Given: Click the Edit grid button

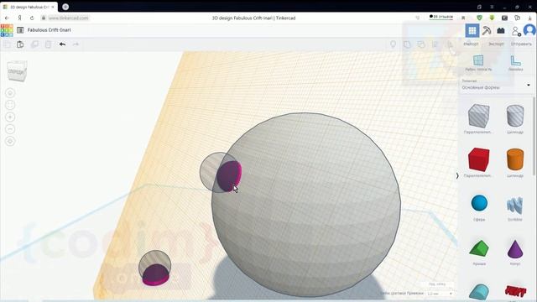Looking at the screenshot, I should point(437,284).
